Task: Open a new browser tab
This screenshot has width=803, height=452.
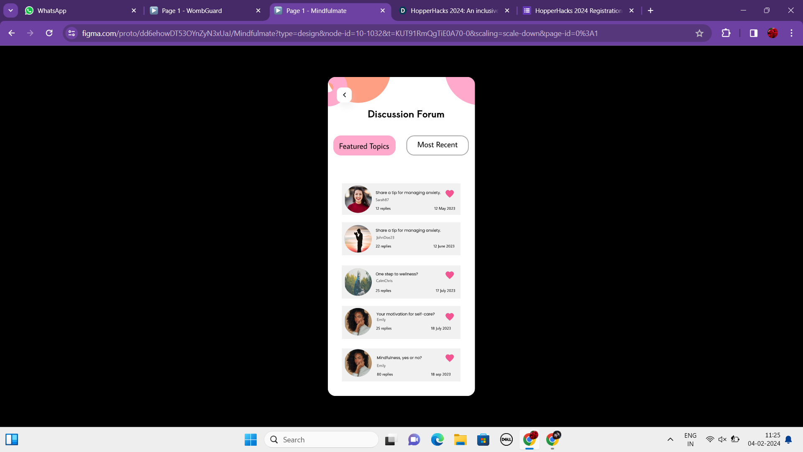Action: [650, 10]
